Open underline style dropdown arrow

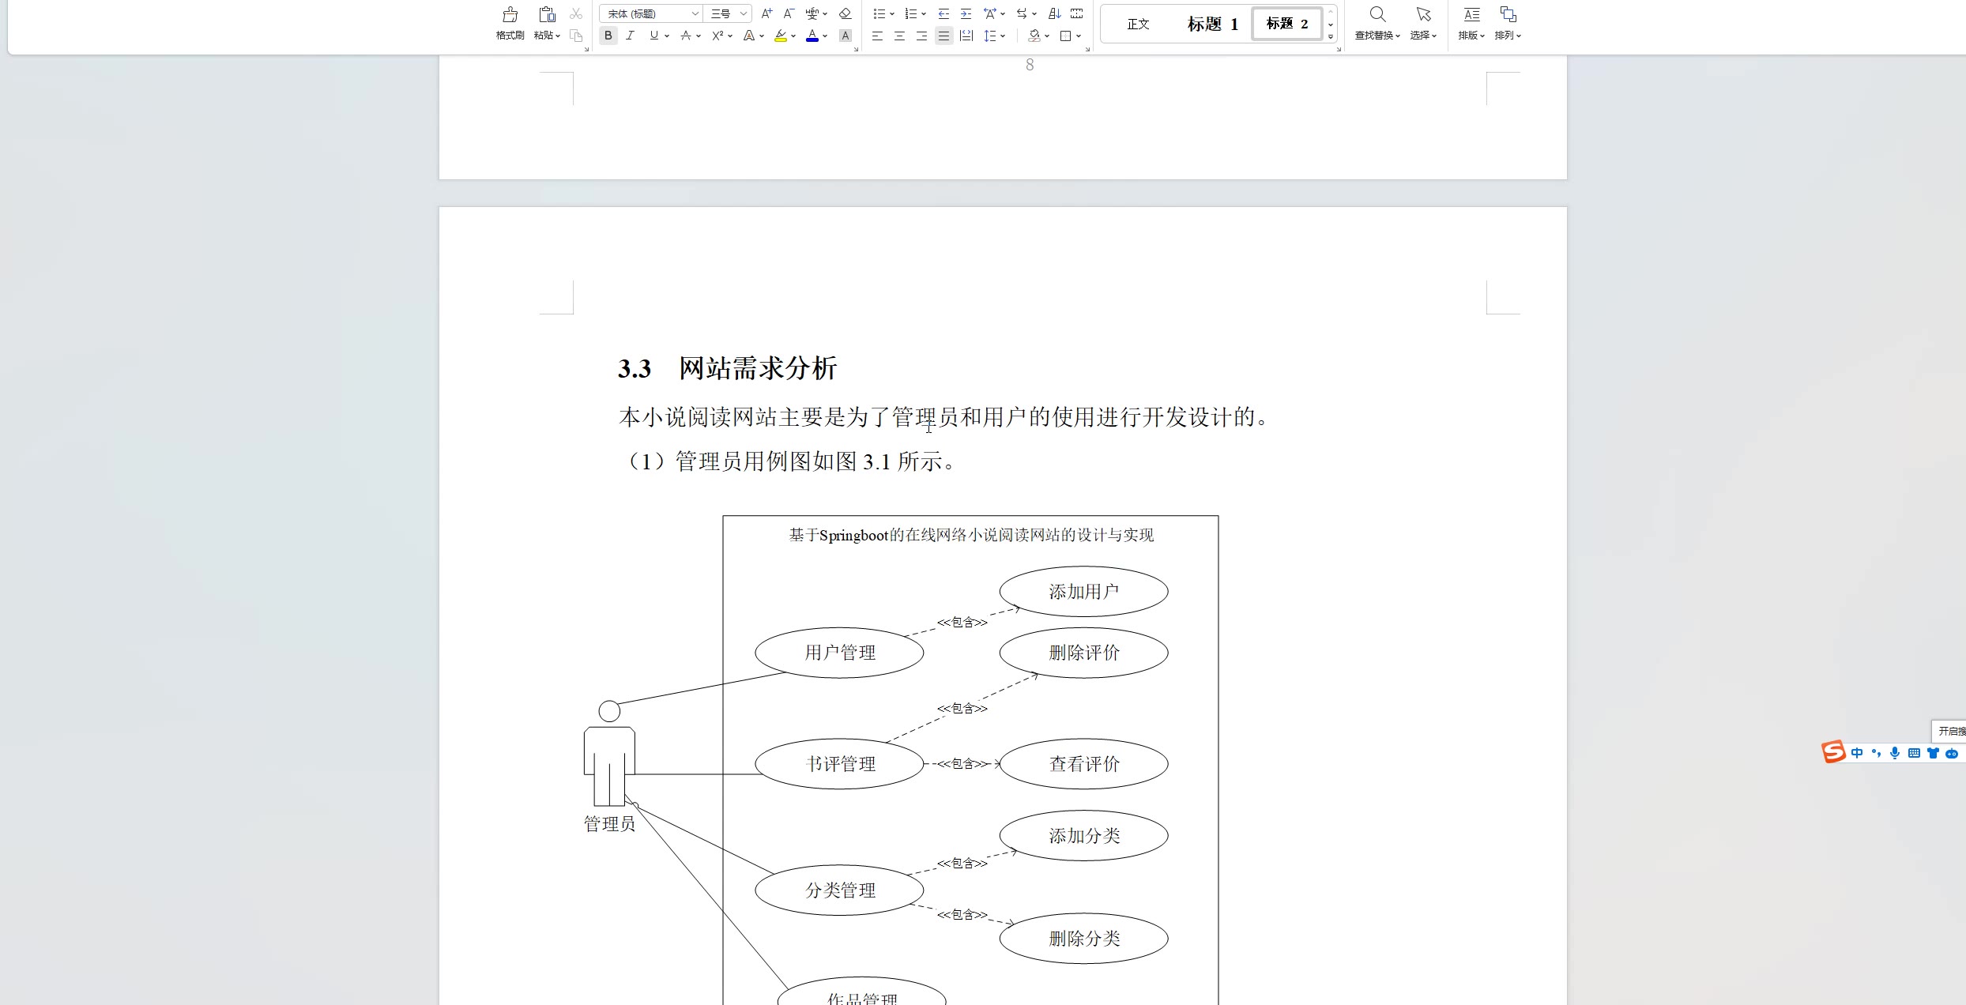[667, 36]
